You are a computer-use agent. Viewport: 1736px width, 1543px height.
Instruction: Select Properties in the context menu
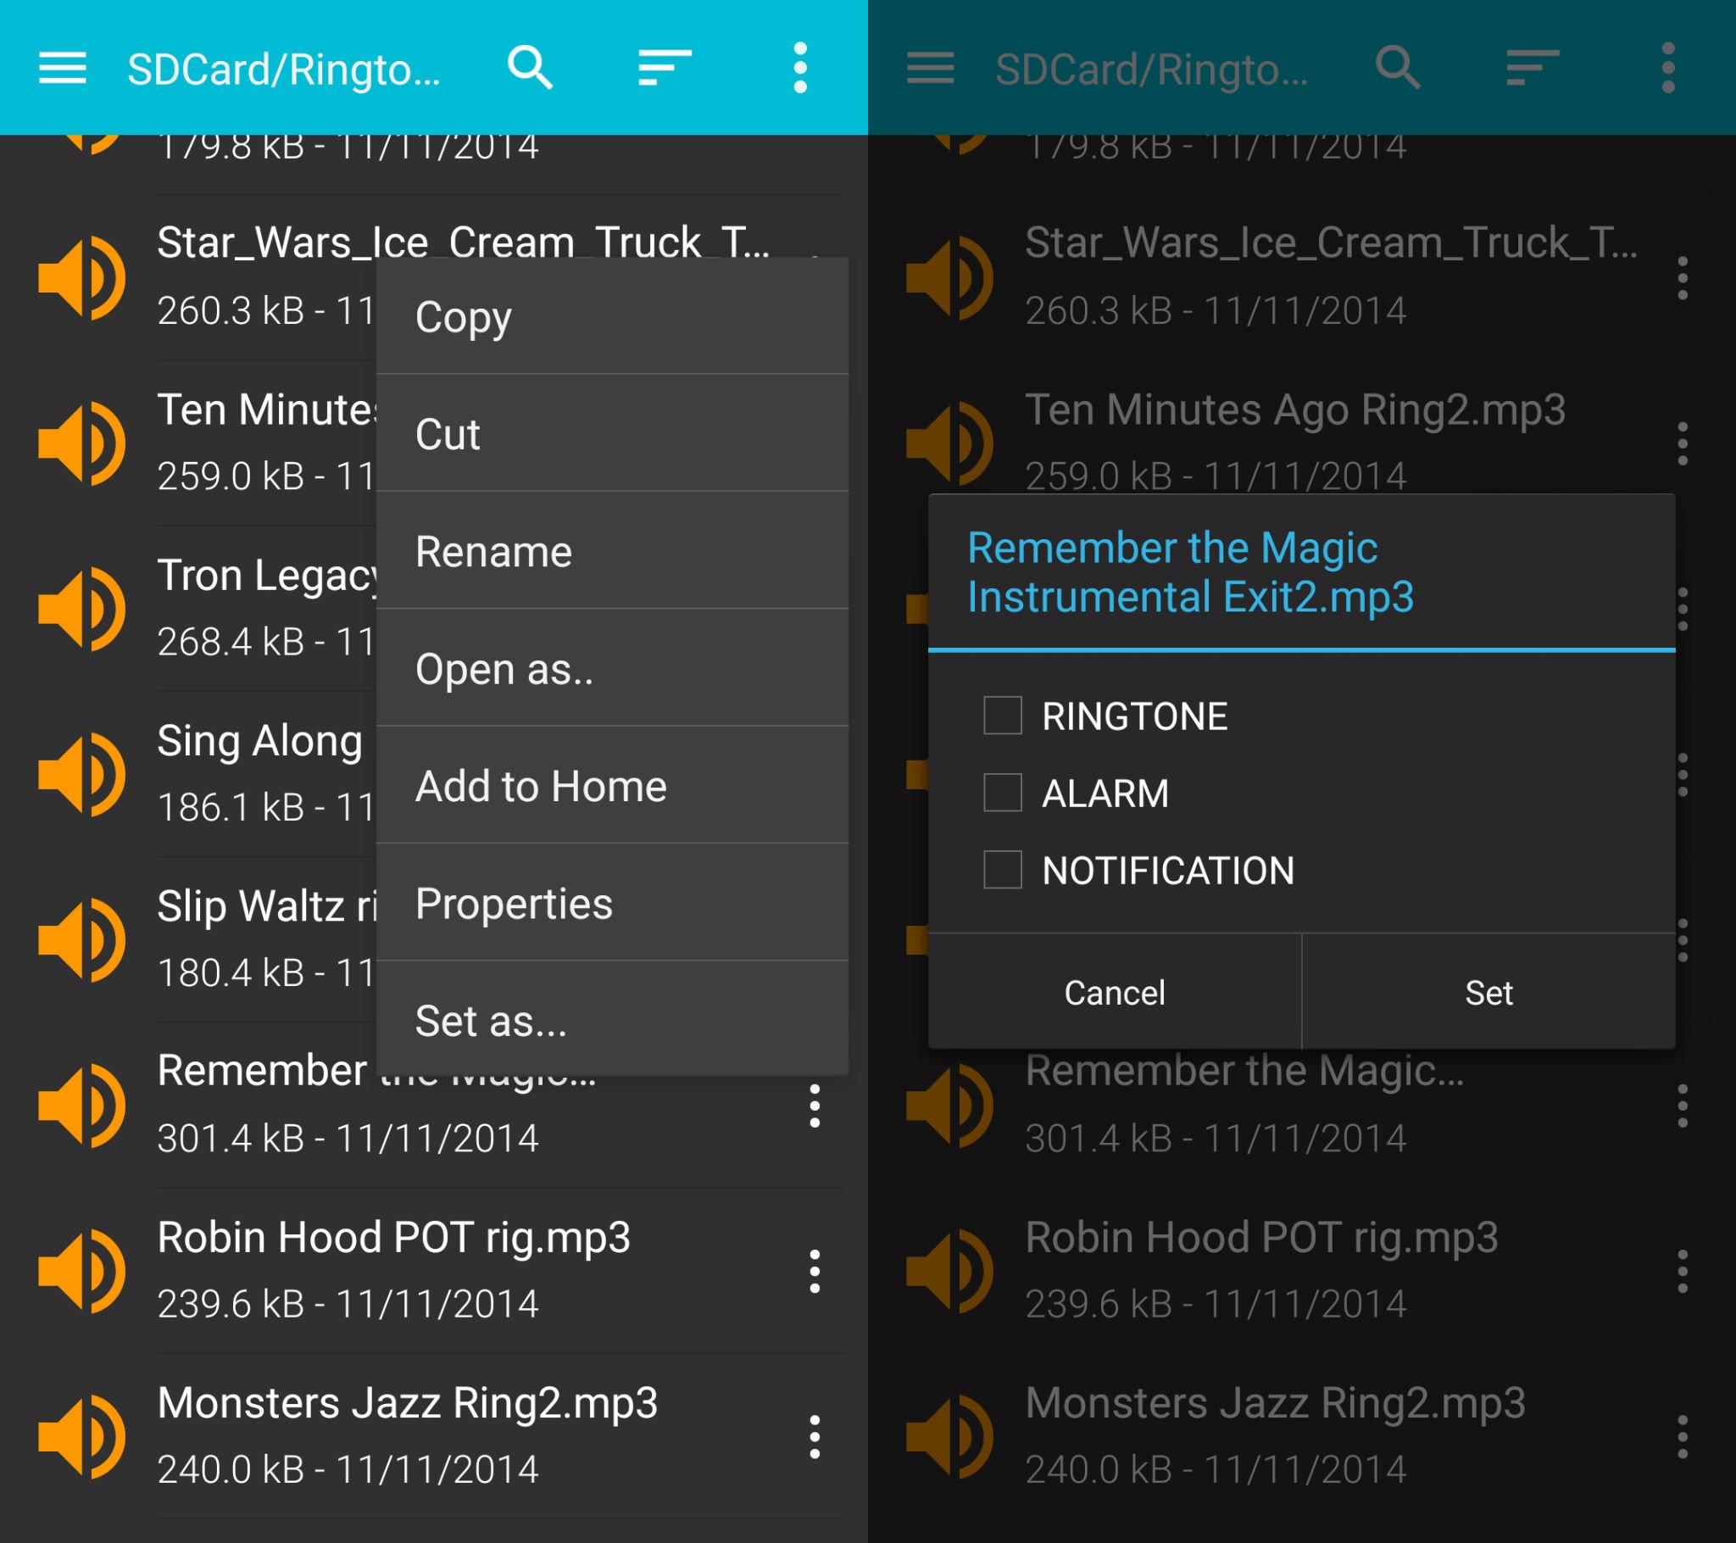(612, 902)
